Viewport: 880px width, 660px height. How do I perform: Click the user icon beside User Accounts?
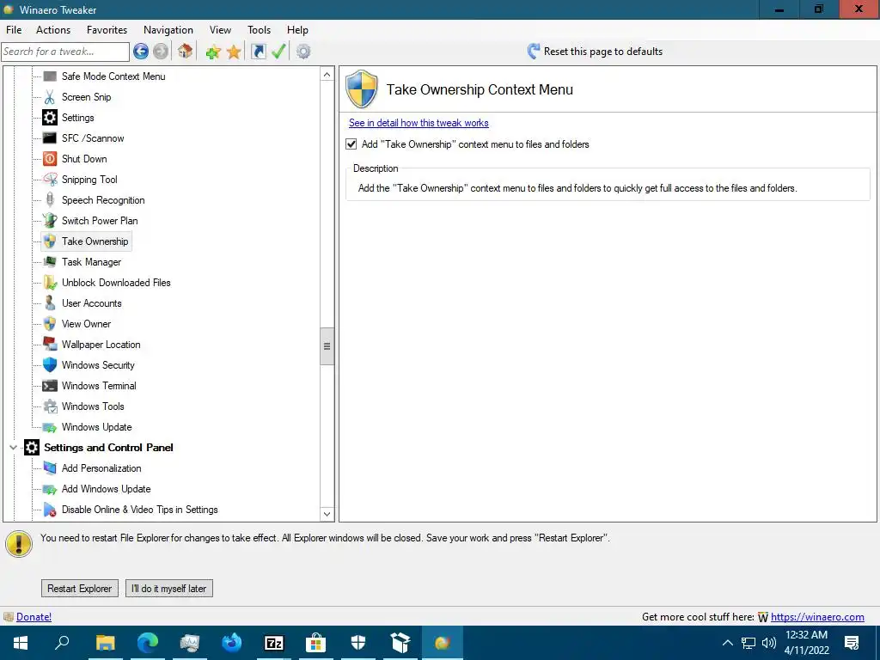coord(50,303)
